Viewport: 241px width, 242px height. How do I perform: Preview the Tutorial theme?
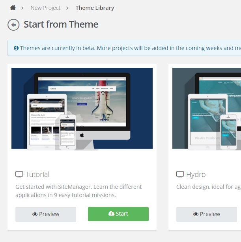click(46, 214)
